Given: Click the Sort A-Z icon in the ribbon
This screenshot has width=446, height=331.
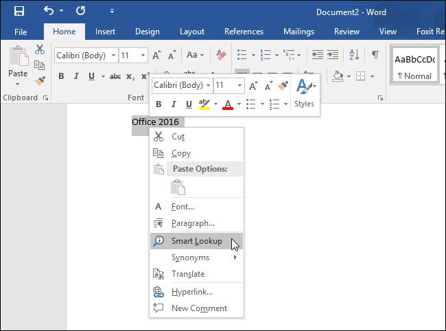Looking at the screenshot, I should [354, 55].
